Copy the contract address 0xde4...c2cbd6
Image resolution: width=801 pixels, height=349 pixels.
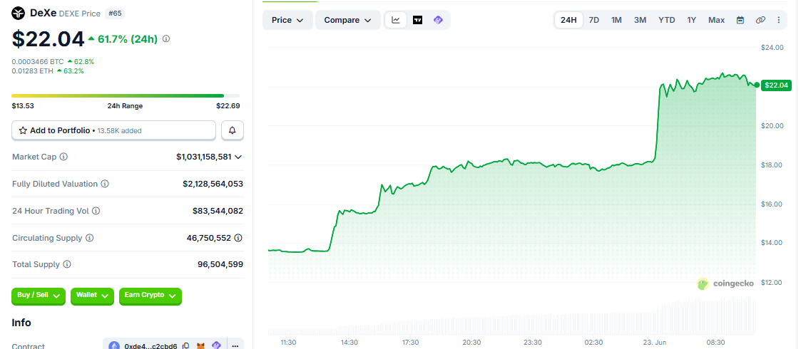click(x=186, y=346)
